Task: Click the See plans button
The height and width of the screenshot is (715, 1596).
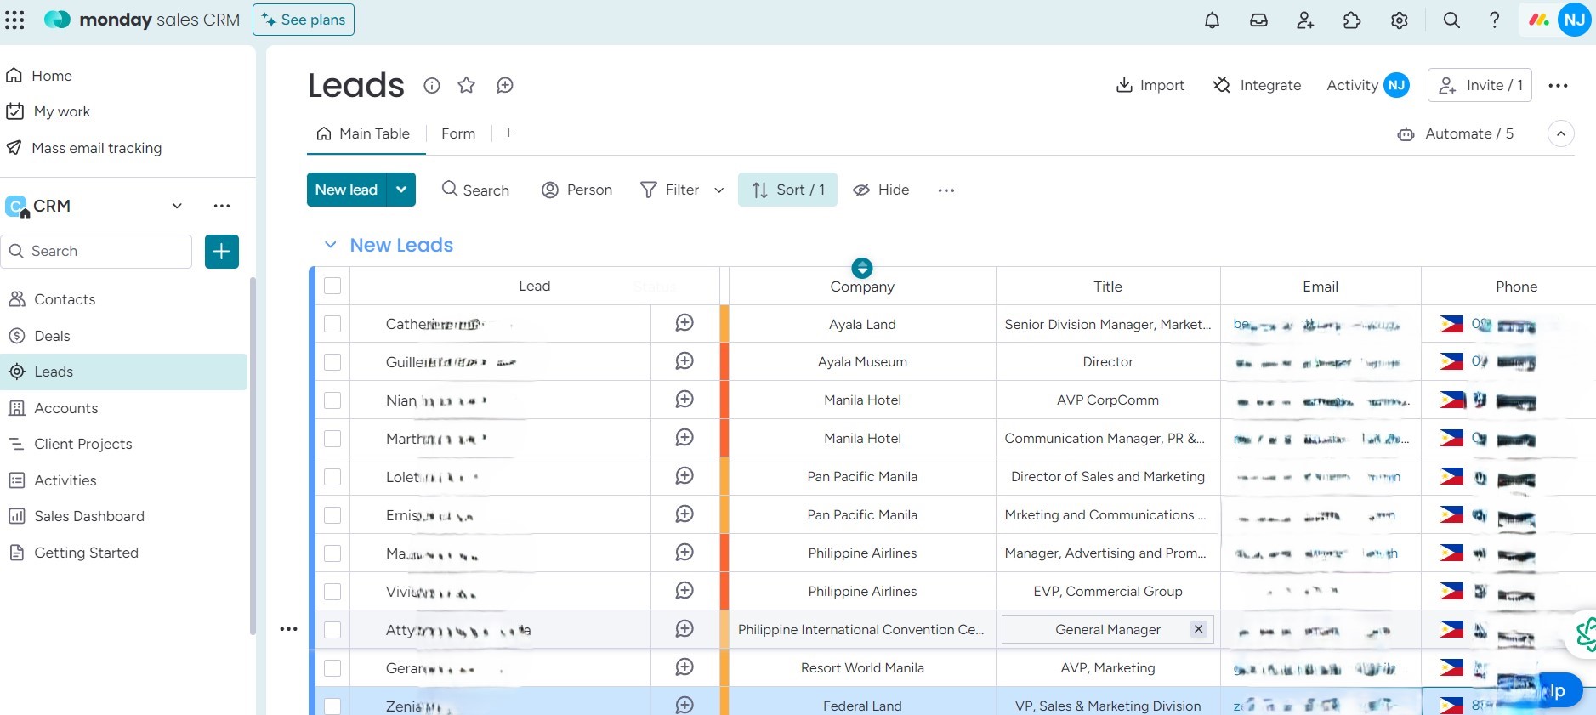Action: click(304, 20)
